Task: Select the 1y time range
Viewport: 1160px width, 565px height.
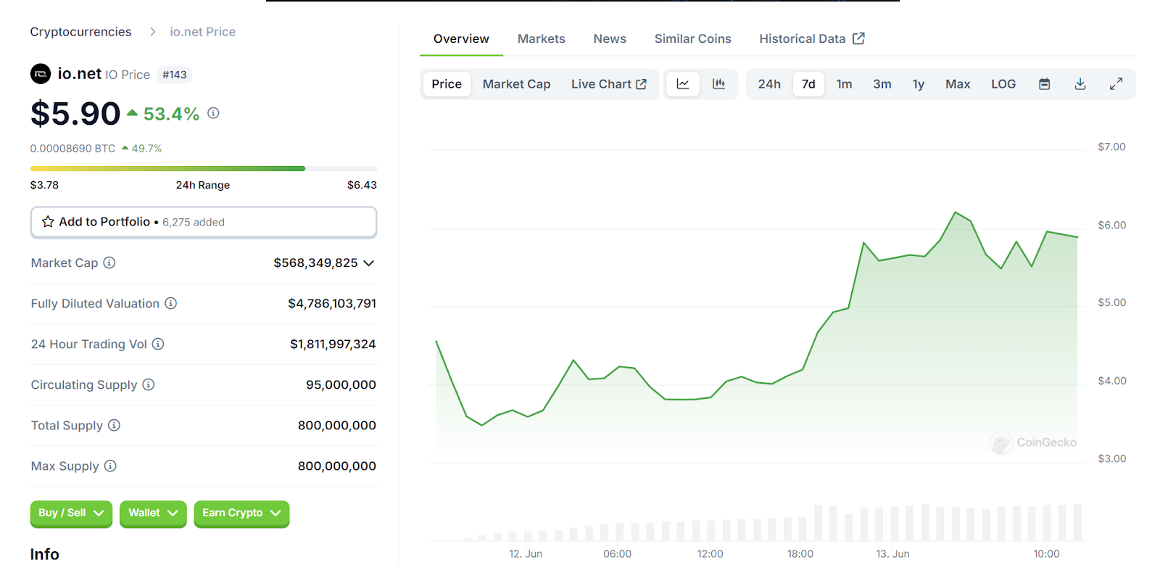Action: 919,84
